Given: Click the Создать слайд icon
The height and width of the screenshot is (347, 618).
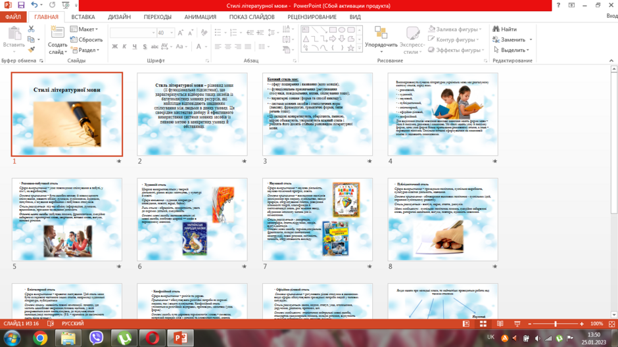Looking at the screenshot, I should click(x=57, y=32).
